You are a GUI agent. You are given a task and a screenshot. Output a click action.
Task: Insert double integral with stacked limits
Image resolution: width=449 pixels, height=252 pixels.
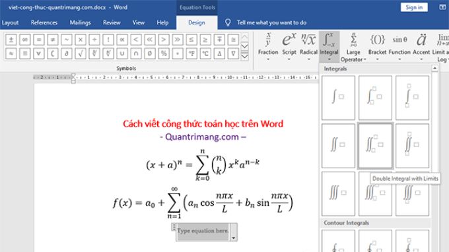(x=412, y=146)
